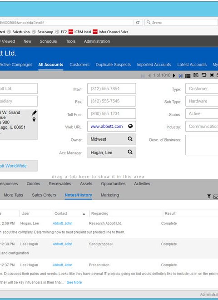The height and width of the screenshot is (300, 218).
Task: Open the EC2 bookmark
Action: coord(61,32)
